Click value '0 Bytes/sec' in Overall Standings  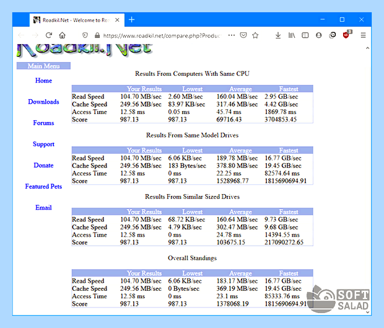pyautogui.click(x=184, y=288)
